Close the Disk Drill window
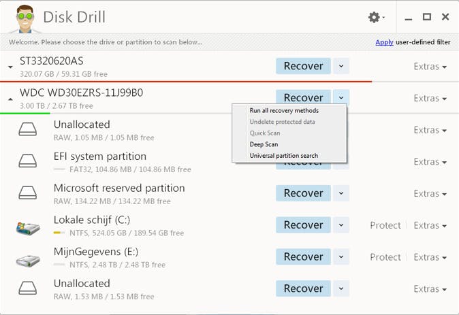The image size is (459, 315). [x=445, y=17]
